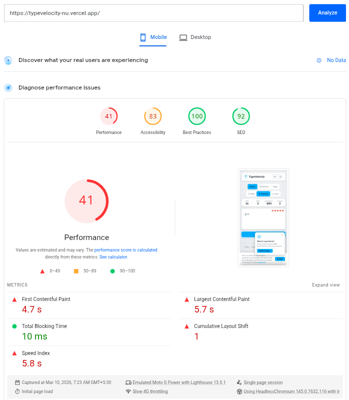This screenshot has width=349, height=400.
Task: Focus the URL input field
Action: point(153,13)
